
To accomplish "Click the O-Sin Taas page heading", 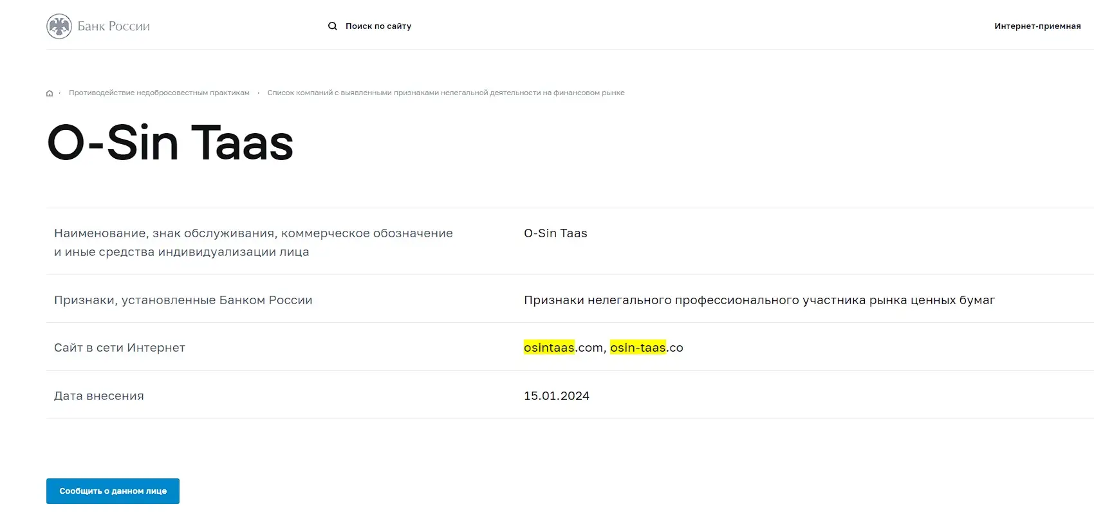I will 171,143.
